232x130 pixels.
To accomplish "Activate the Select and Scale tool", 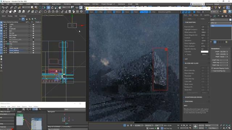I will tap(56, 8).
